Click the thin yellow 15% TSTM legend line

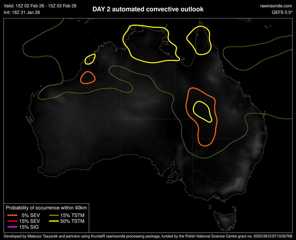[54, 215]
